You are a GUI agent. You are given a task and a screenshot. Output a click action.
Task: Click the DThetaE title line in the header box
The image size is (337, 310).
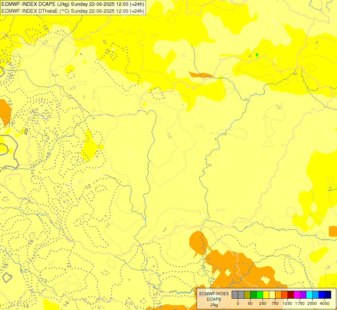click(x=73, y=11)
